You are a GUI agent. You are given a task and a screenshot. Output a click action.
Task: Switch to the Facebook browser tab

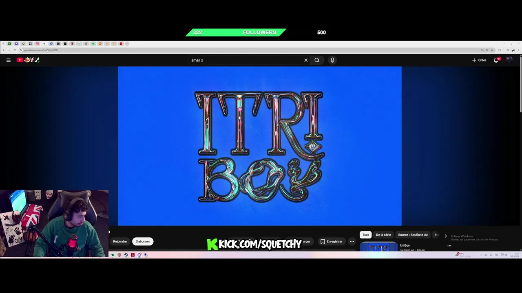pos(51,44)
